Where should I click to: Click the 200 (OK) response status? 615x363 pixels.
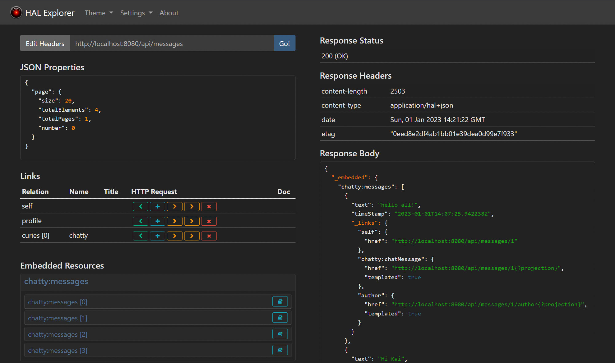click(335, 56)
